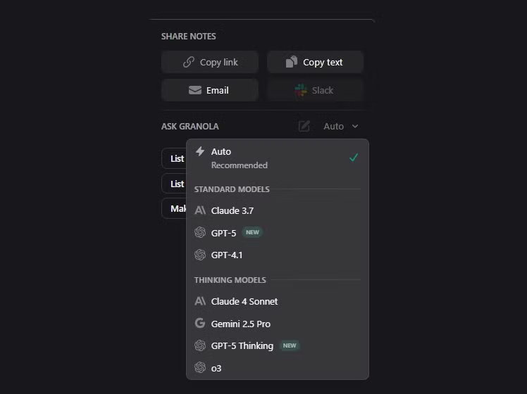Image resolution: width=527 pixels, height=394 pixels.
Task: Click the link icon on Copy link
Action: click(188, 62)
